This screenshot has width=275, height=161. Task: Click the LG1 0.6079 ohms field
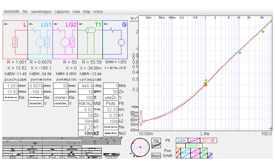(x=36, y=86)
